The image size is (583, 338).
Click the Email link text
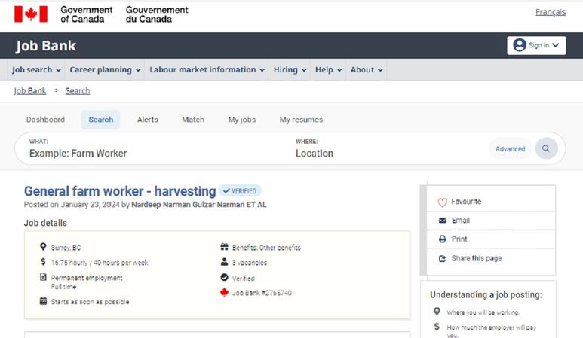pyautogui.click(x=461, y=221)
